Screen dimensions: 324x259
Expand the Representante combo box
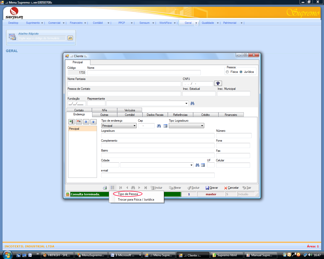click(x=186, y=103)
